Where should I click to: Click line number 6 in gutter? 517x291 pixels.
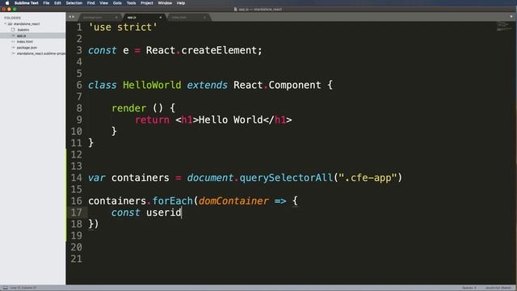click(x=79, y=85)
